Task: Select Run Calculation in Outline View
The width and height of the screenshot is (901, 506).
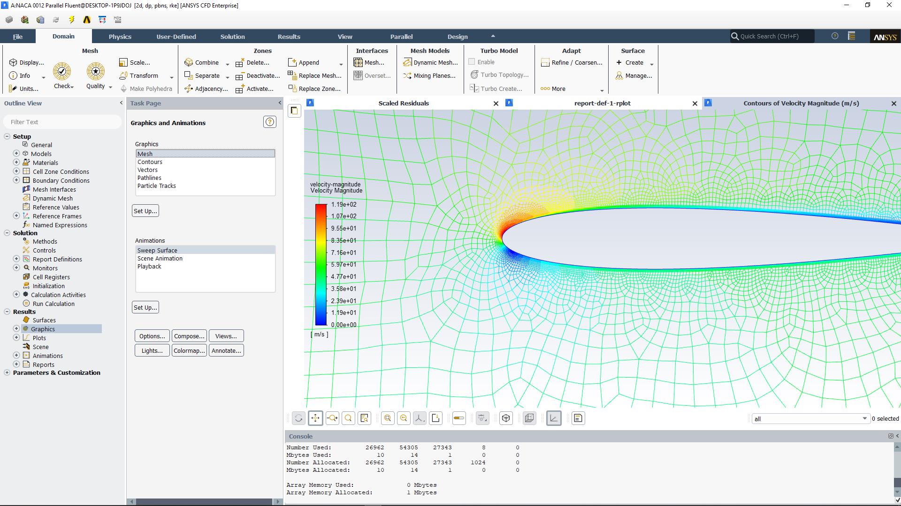Action: (53, 304)
